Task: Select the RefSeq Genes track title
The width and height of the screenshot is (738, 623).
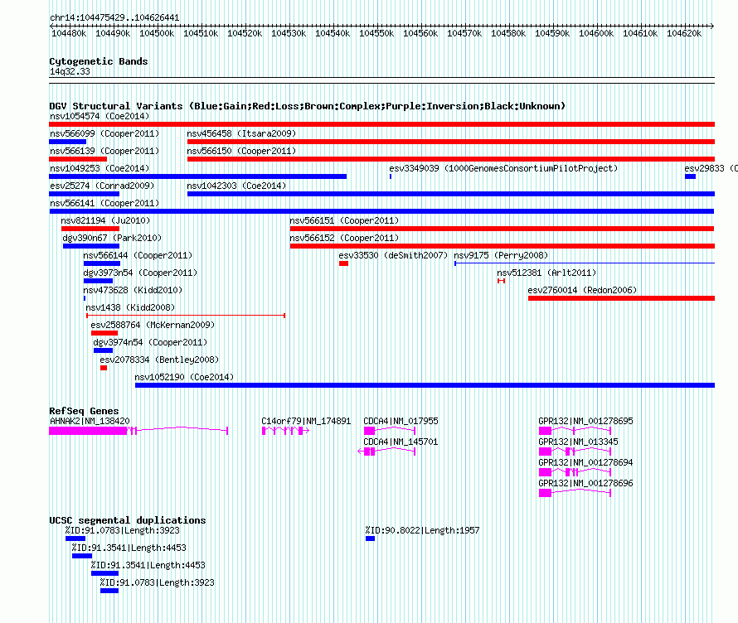Action: 84,410
